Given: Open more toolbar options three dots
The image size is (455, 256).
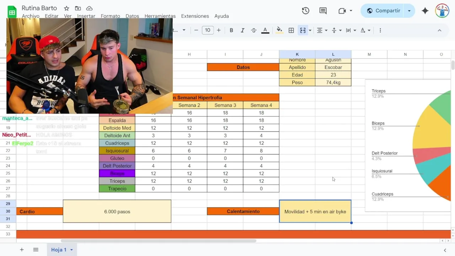Looking at the screenshot, I should pos(380,30).
